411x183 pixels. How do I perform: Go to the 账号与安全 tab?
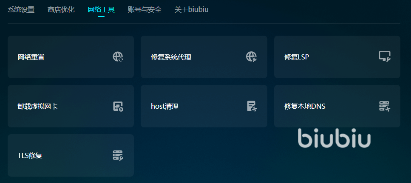click(x=145, y=10)
